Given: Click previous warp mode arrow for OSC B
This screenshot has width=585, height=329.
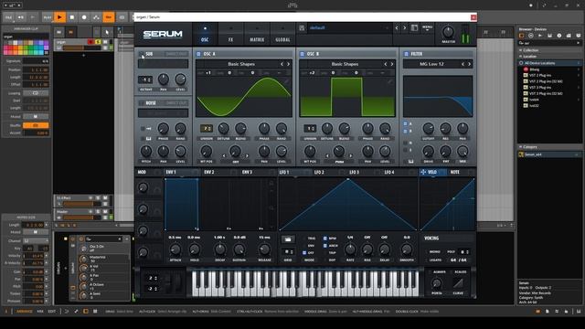Looking at the screenshot, I should (327, 155).
